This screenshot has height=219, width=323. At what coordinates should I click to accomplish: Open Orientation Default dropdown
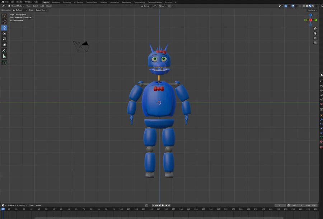[20, 10]
